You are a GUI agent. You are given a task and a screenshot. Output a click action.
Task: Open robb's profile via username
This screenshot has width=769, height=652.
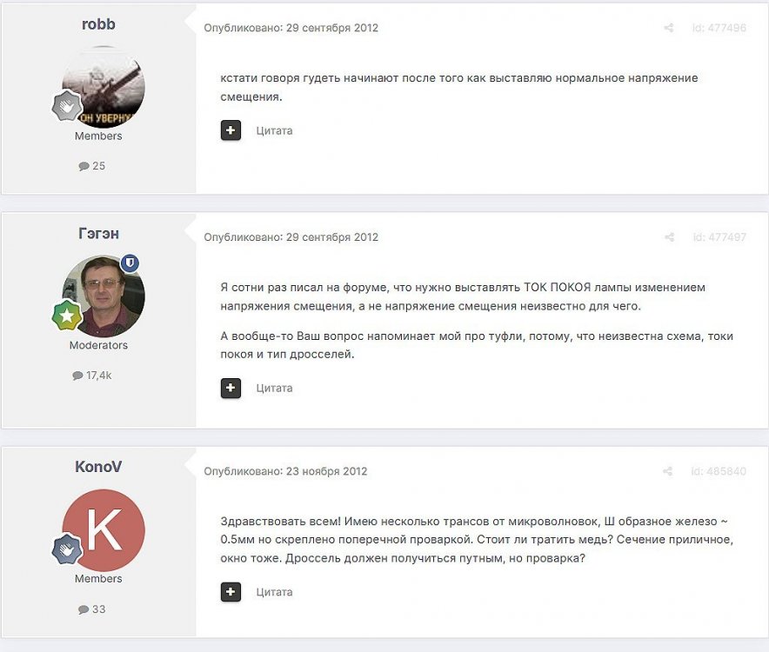pos(98,24)
